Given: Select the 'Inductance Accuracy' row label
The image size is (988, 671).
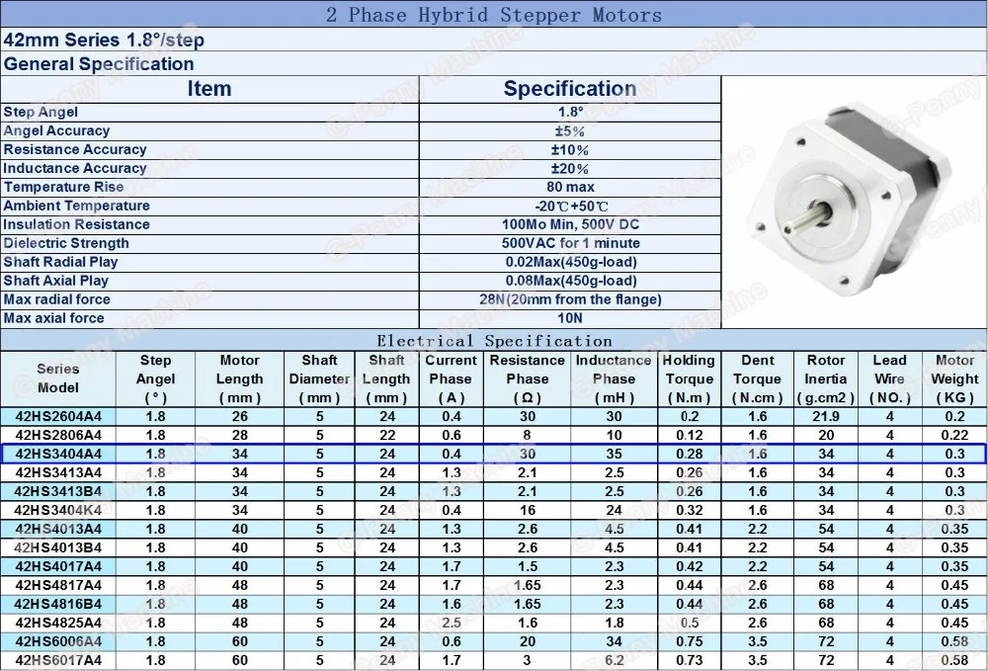Looking at the screenshot, I should tap(75, 168).
